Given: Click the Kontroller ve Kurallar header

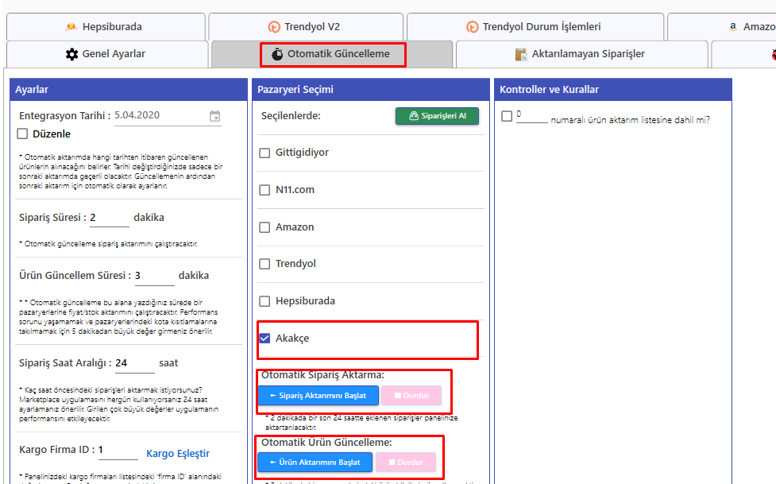Looking at the screenshot, I should point(613,90).
